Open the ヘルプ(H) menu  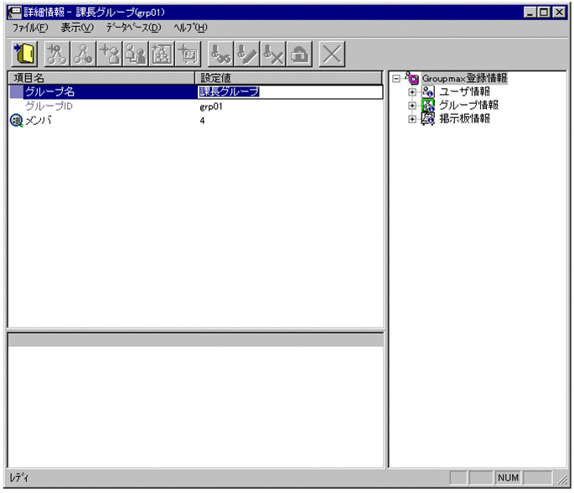[x=190, y=28]
